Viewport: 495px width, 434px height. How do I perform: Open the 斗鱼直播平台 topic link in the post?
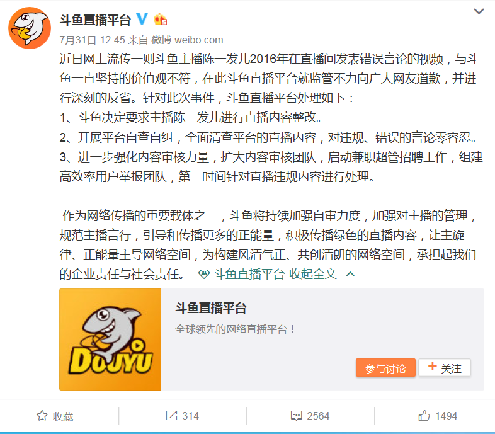click(x=249, y=274)
